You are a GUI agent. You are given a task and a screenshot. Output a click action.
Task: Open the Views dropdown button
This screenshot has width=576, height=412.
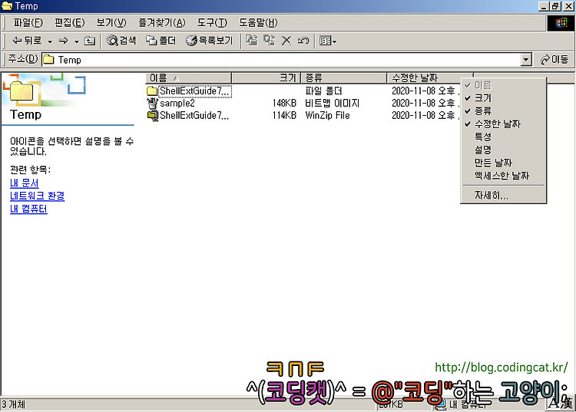[328, 41]
